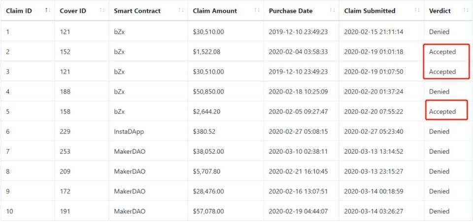Select claim submitted 2020-03-13 23:15:27 cell
The height and width of the screenshot is (223, 473).
[x=373, y=172]
